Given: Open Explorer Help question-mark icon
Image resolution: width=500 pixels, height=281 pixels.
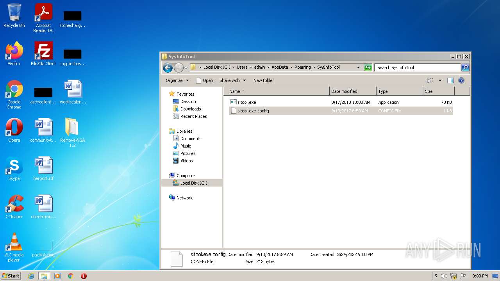Looking at the screenshot, I should (x=461, y=80).
